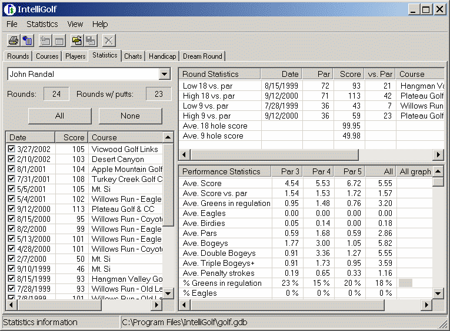Click Round Statistics scroll right arrow
Screen dimensions: 450x331
(x=438, y=154)
